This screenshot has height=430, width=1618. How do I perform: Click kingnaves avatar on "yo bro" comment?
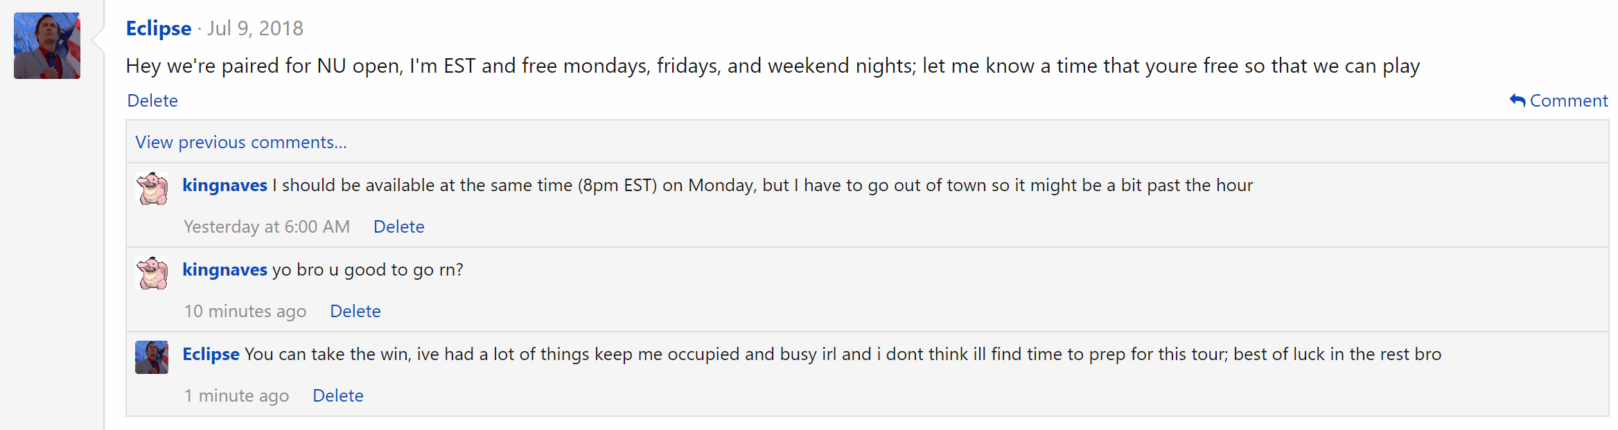152,273
